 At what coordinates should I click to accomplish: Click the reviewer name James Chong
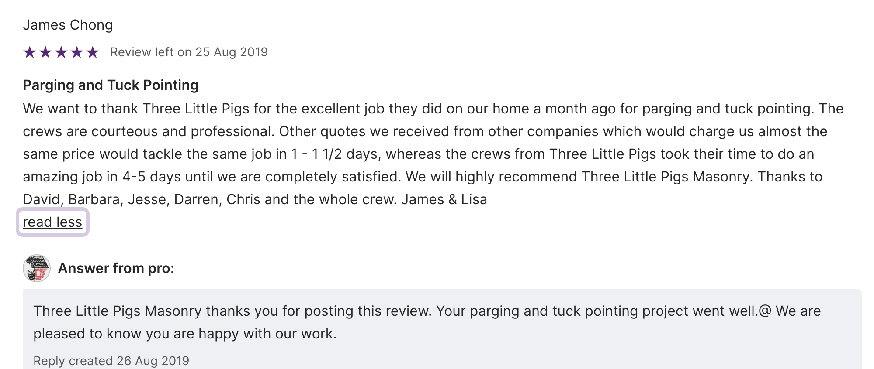tap(68, 25)
